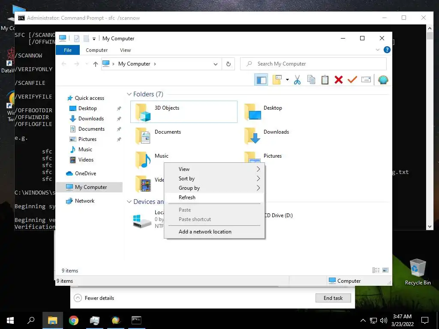Unpin Desktop using its pin icon

pos(119,108)
